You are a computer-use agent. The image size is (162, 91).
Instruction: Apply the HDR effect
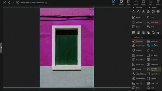coord(150,27)
